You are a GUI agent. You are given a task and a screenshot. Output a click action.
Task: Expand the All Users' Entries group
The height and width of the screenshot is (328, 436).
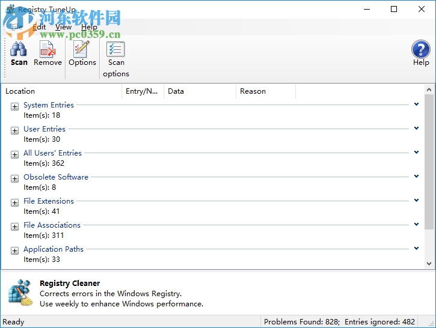pyautogui.click(x=15, y=154)
